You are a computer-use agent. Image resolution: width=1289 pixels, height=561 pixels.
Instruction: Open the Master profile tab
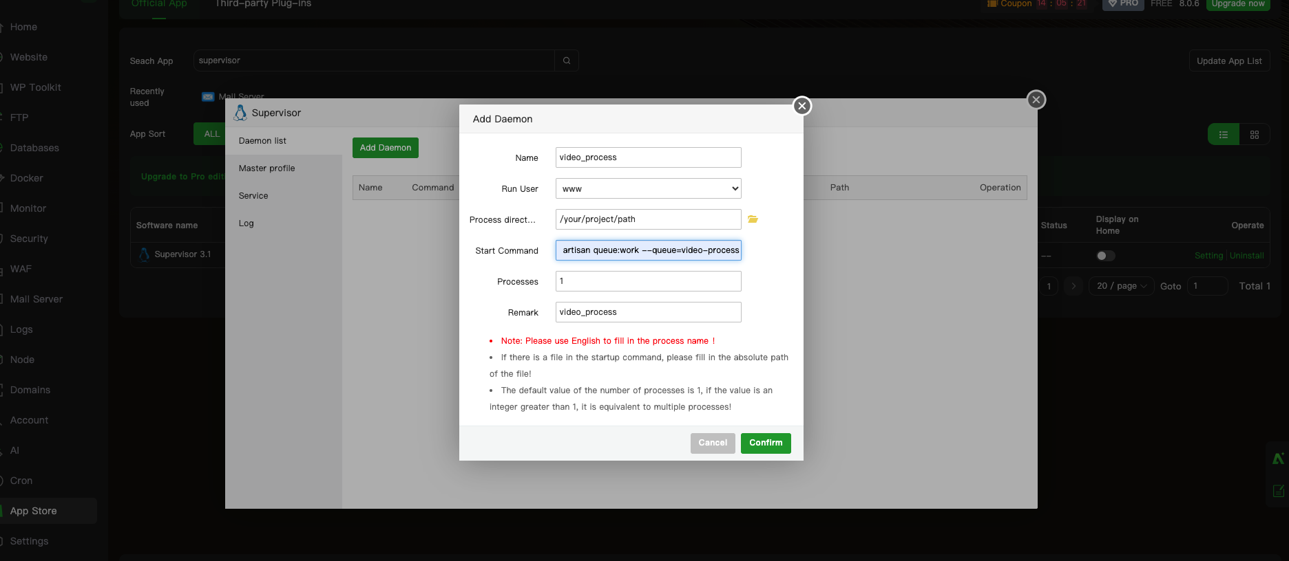pyautogui.click(x=284, y=168)
